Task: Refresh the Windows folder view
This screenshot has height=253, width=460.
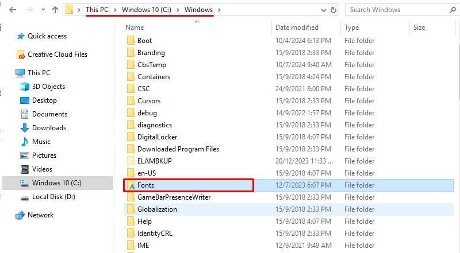Action: coord(333,10)
